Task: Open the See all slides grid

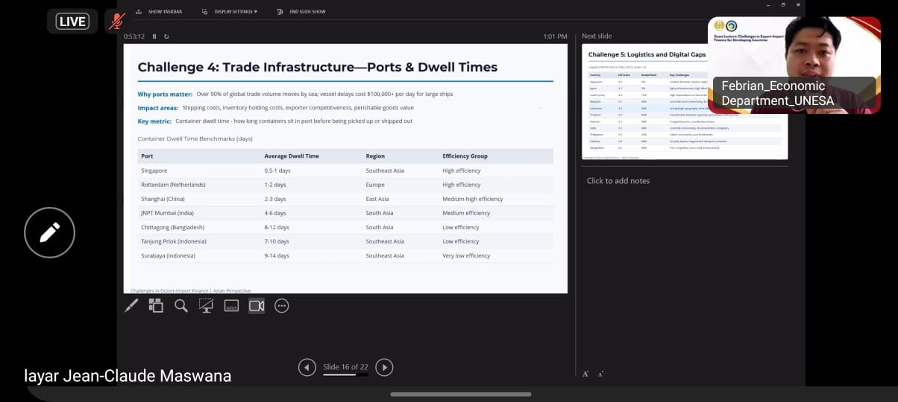Action: 156,305
